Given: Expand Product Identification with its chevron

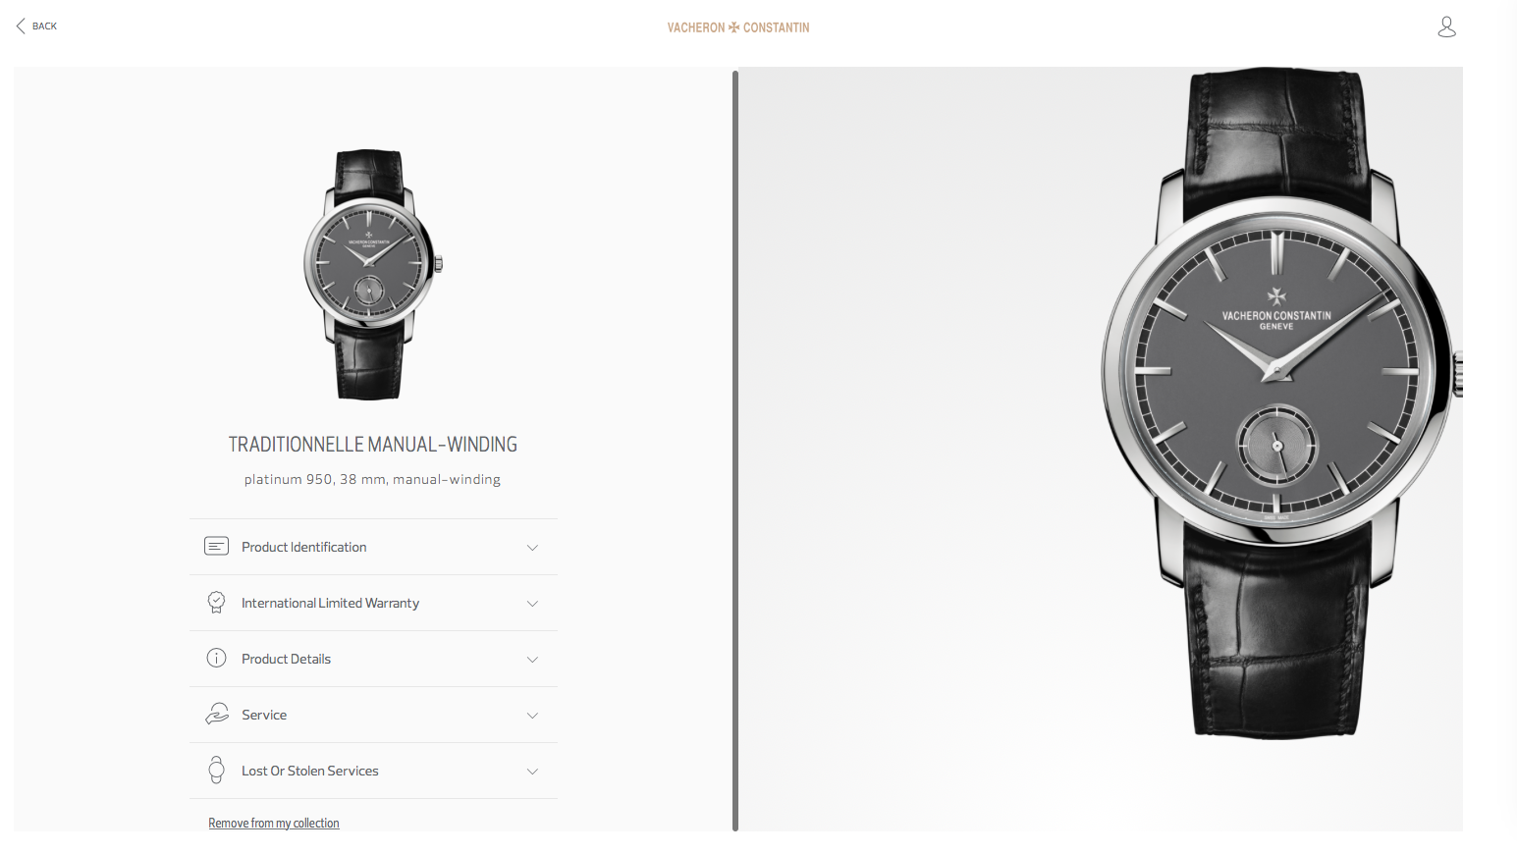Looking at the screenshot, I should point(532,548).
